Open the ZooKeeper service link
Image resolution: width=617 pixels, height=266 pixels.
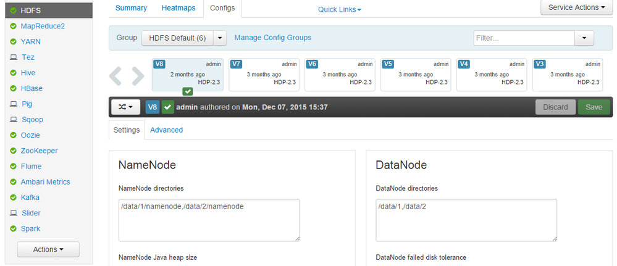(x=40, y=151)
